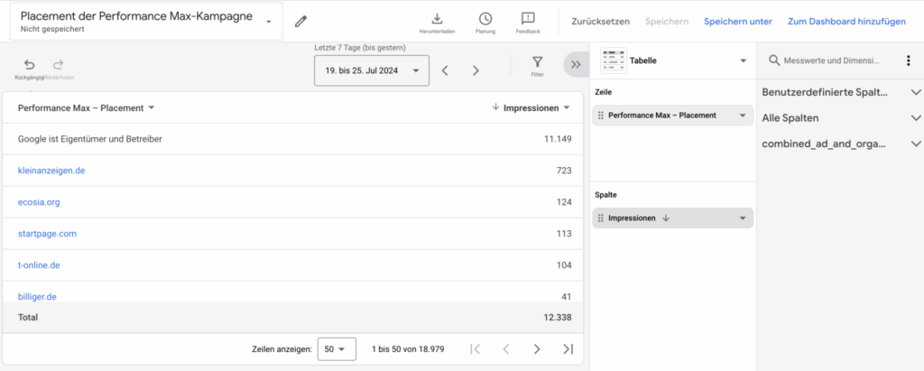Open the Tabelle visualization dropdown
The width and height of the screenshot is (924, 371).
pos(744,60)
